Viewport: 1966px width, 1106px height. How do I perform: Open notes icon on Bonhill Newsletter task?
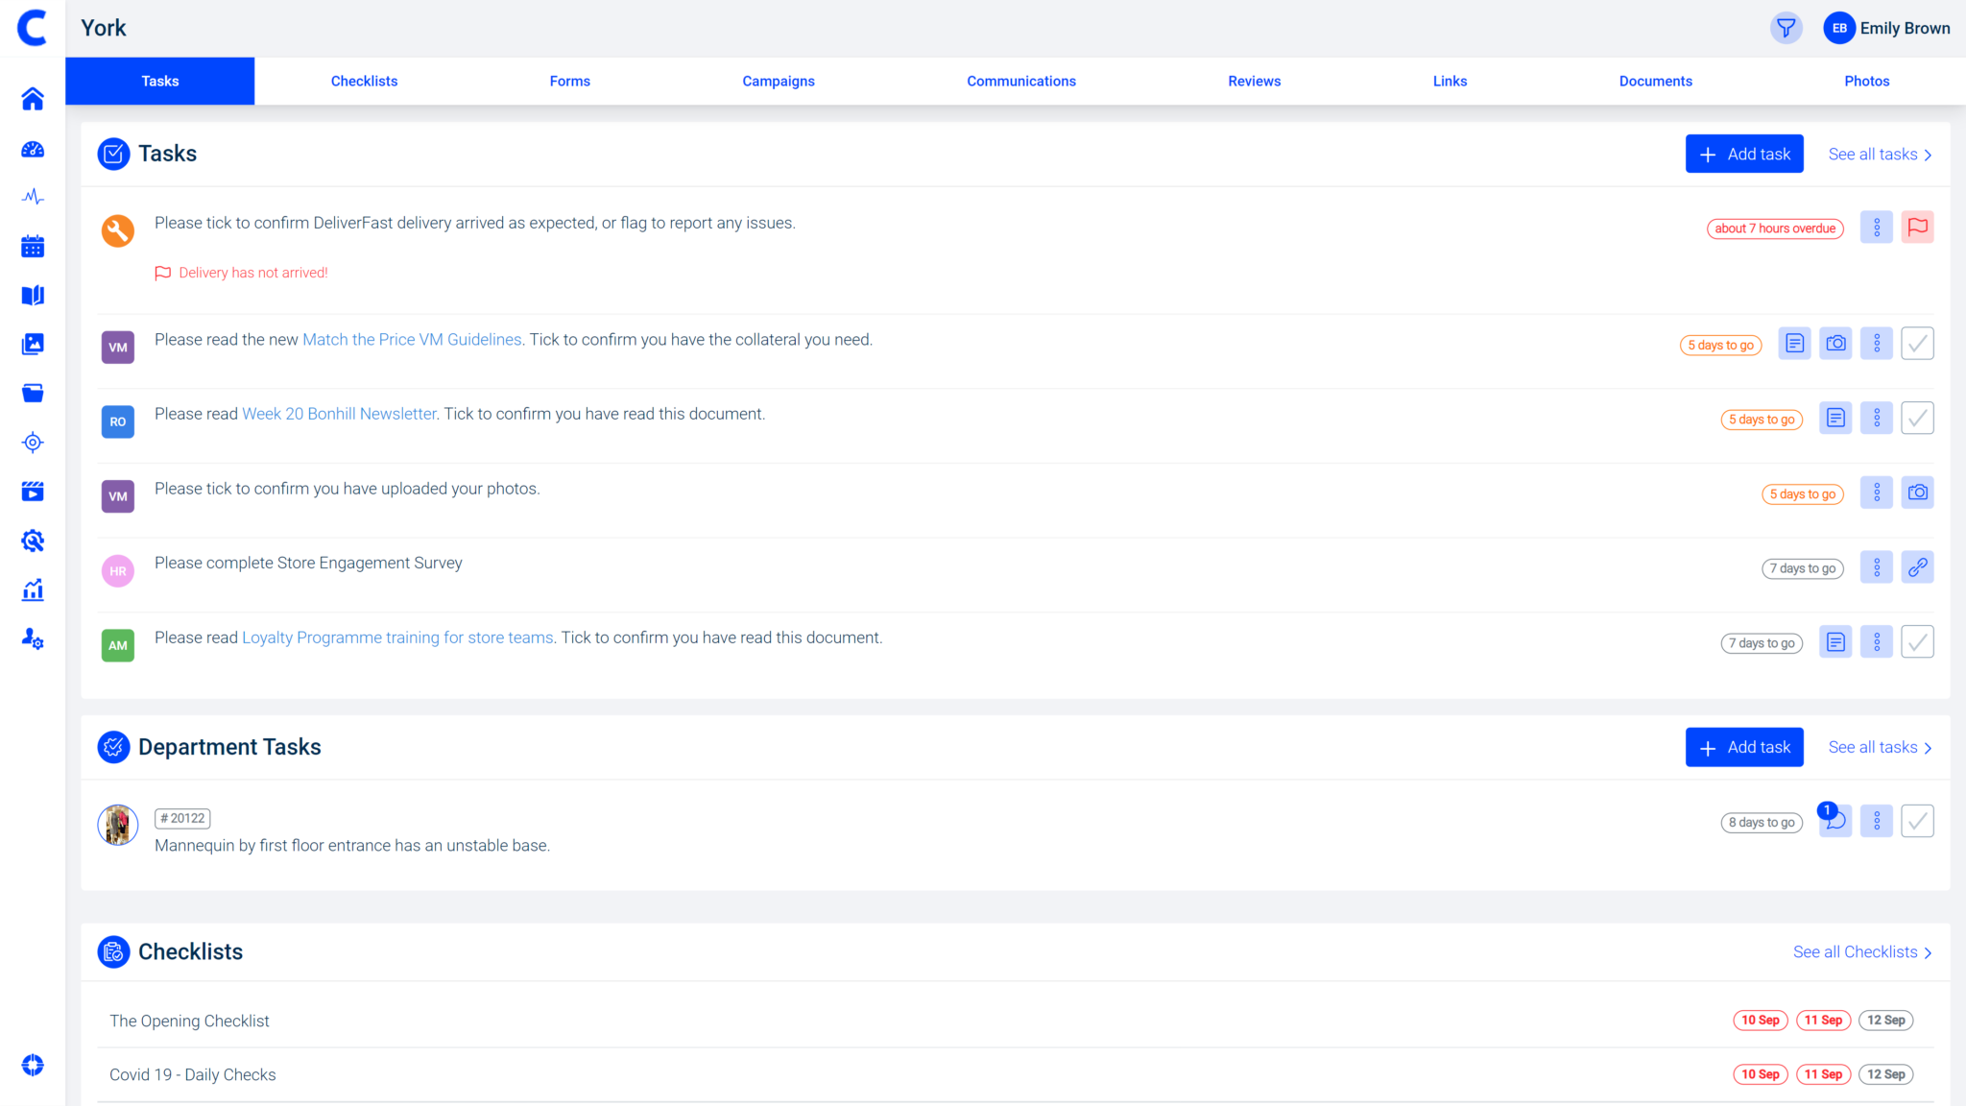point(1834,419)
